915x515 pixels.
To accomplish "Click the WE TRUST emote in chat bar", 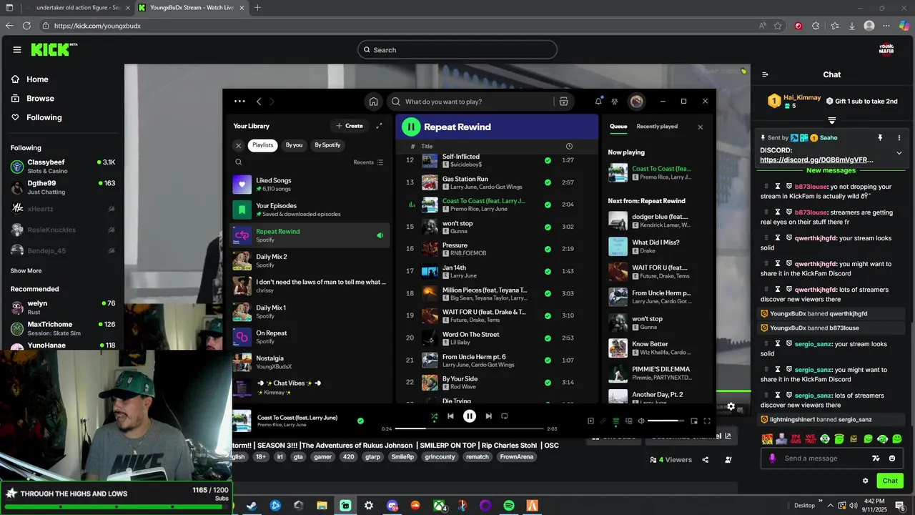I will click(811, 438).
